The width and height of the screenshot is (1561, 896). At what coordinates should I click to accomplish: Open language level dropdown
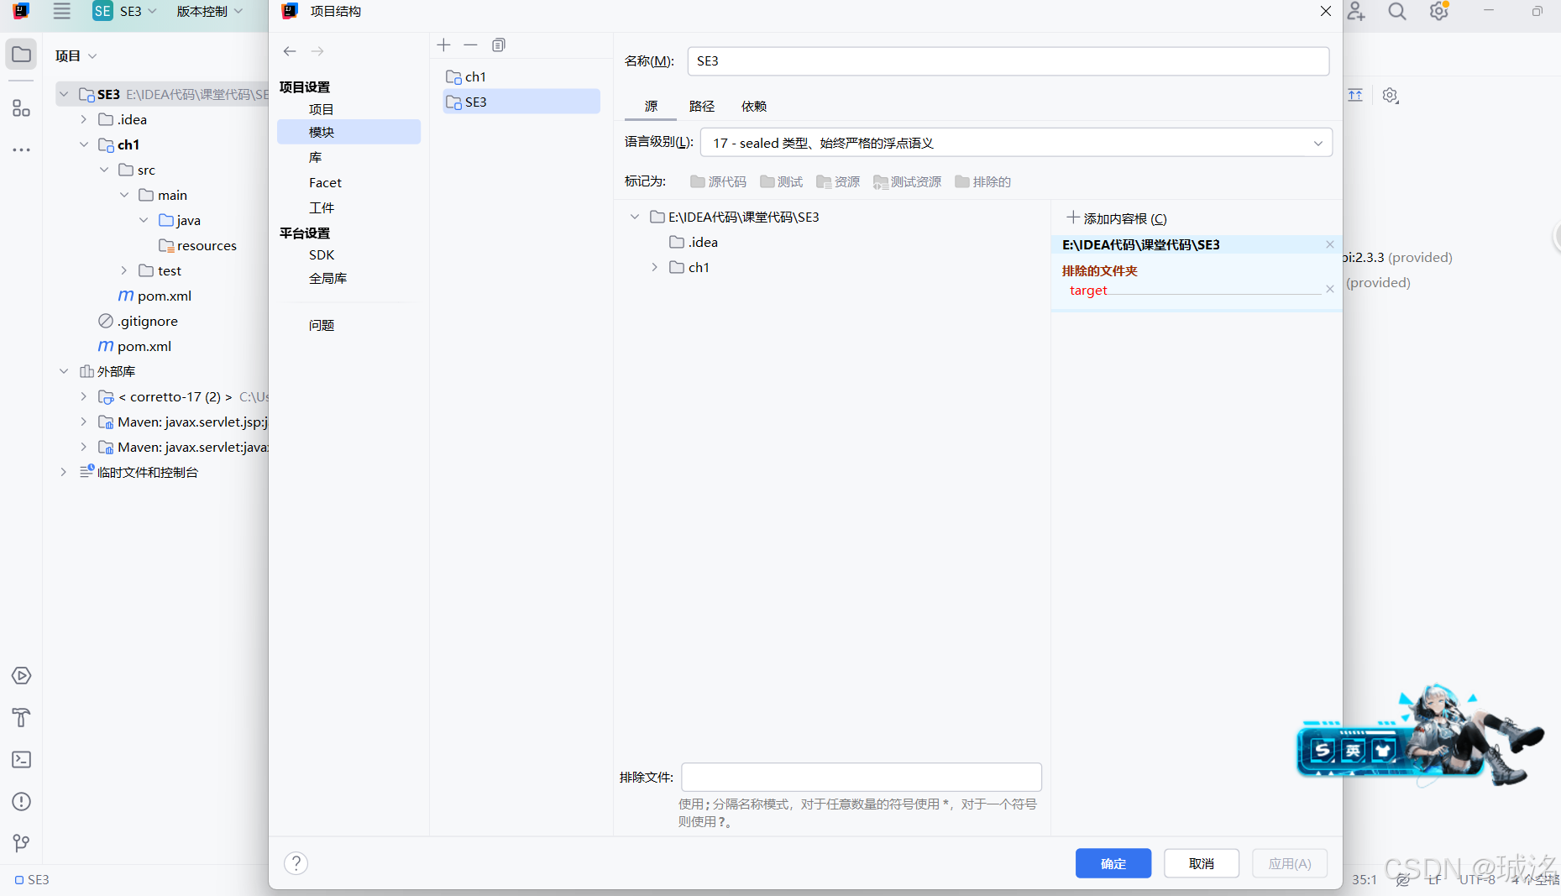(1016, 143)
